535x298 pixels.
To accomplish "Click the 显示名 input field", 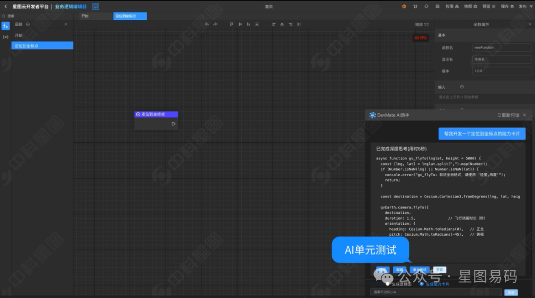I will coord(501,59).
